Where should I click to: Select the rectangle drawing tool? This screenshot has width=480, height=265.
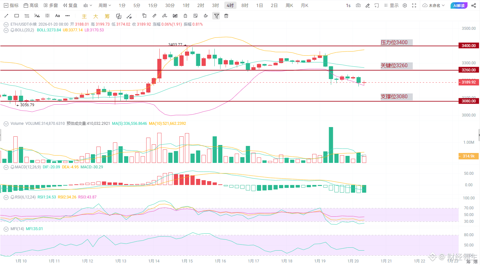click(17, 16)
